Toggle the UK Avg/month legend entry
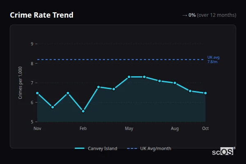Viewport: 246px width, 164px height. pyautogui.click(x=149, y=148)
